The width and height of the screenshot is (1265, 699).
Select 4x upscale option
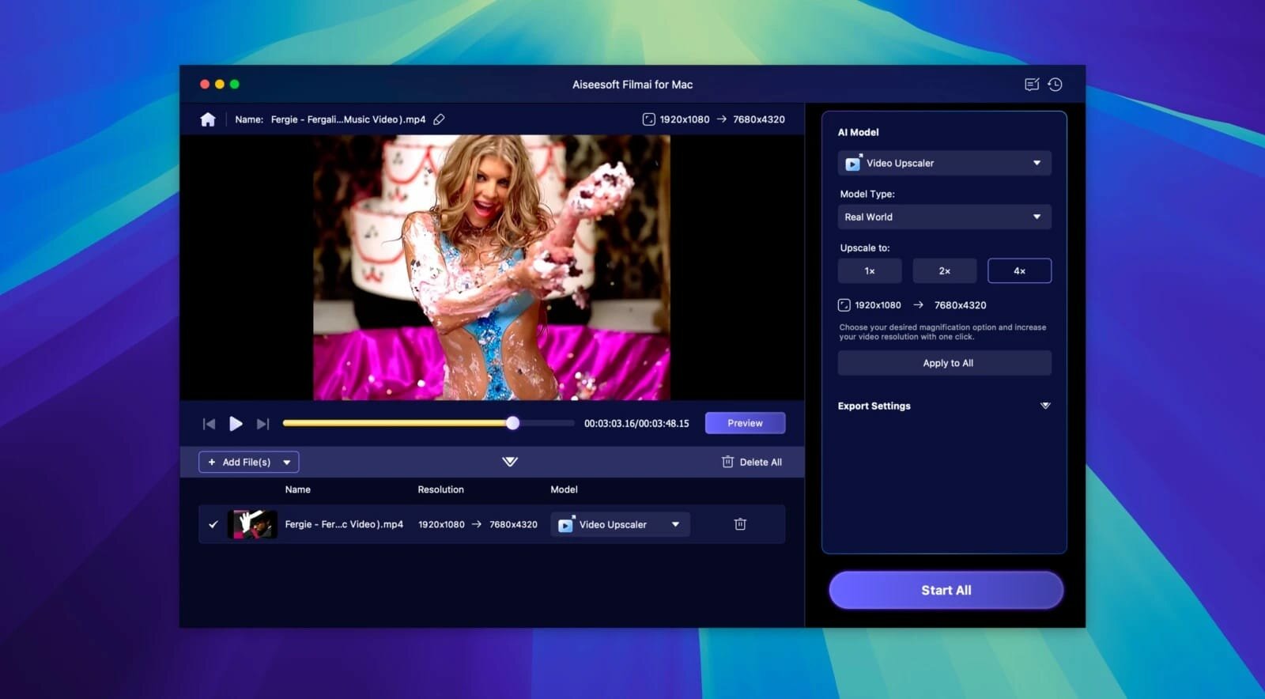click(x=1020, y=270)
